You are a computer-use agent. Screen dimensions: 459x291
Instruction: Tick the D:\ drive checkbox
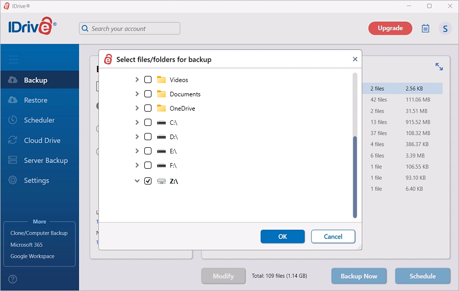(x=148, y=137)
